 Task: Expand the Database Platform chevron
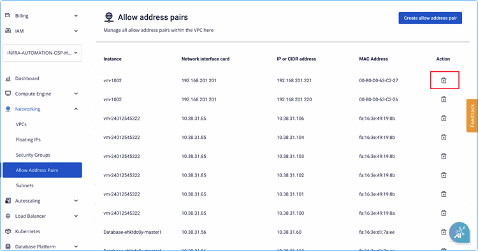[76, 247]
